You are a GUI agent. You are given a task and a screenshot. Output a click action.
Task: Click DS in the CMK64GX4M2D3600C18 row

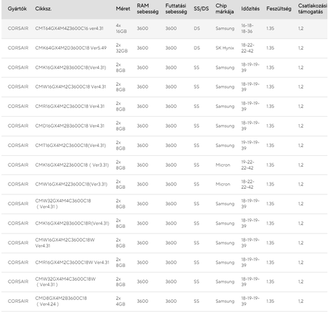tap(197, 48)
